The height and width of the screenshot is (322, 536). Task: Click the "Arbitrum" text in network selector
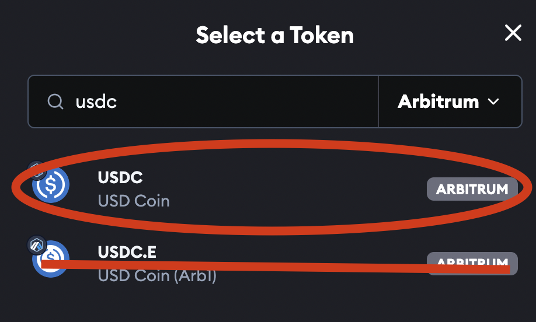[438, 101]
